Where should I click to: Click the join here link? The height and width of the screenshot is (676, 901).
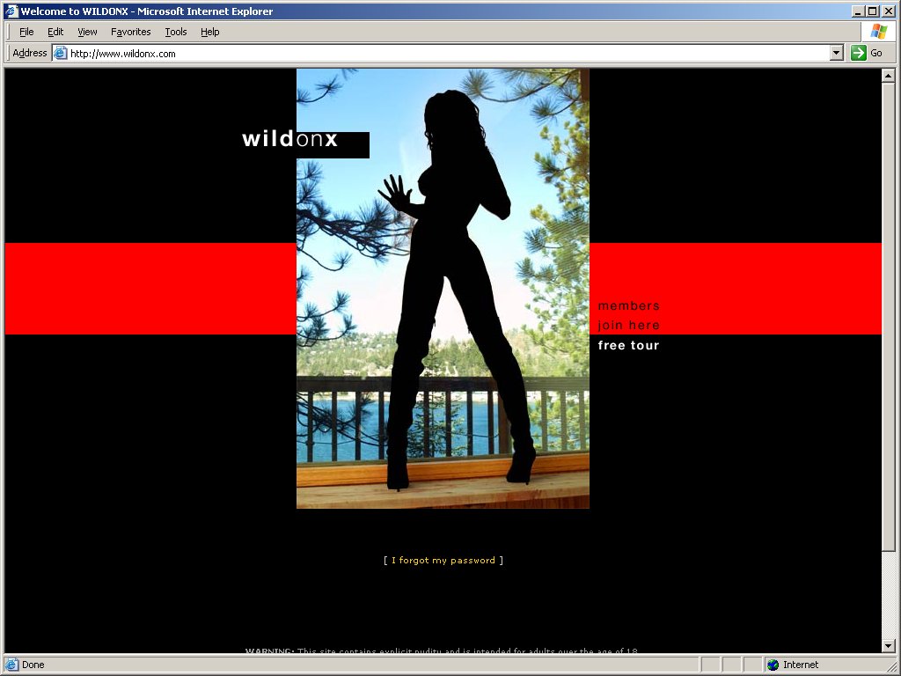628,326
